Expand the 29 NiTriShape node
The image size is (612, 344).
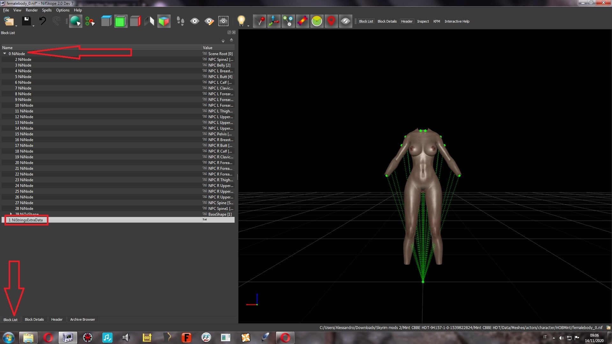11,214
